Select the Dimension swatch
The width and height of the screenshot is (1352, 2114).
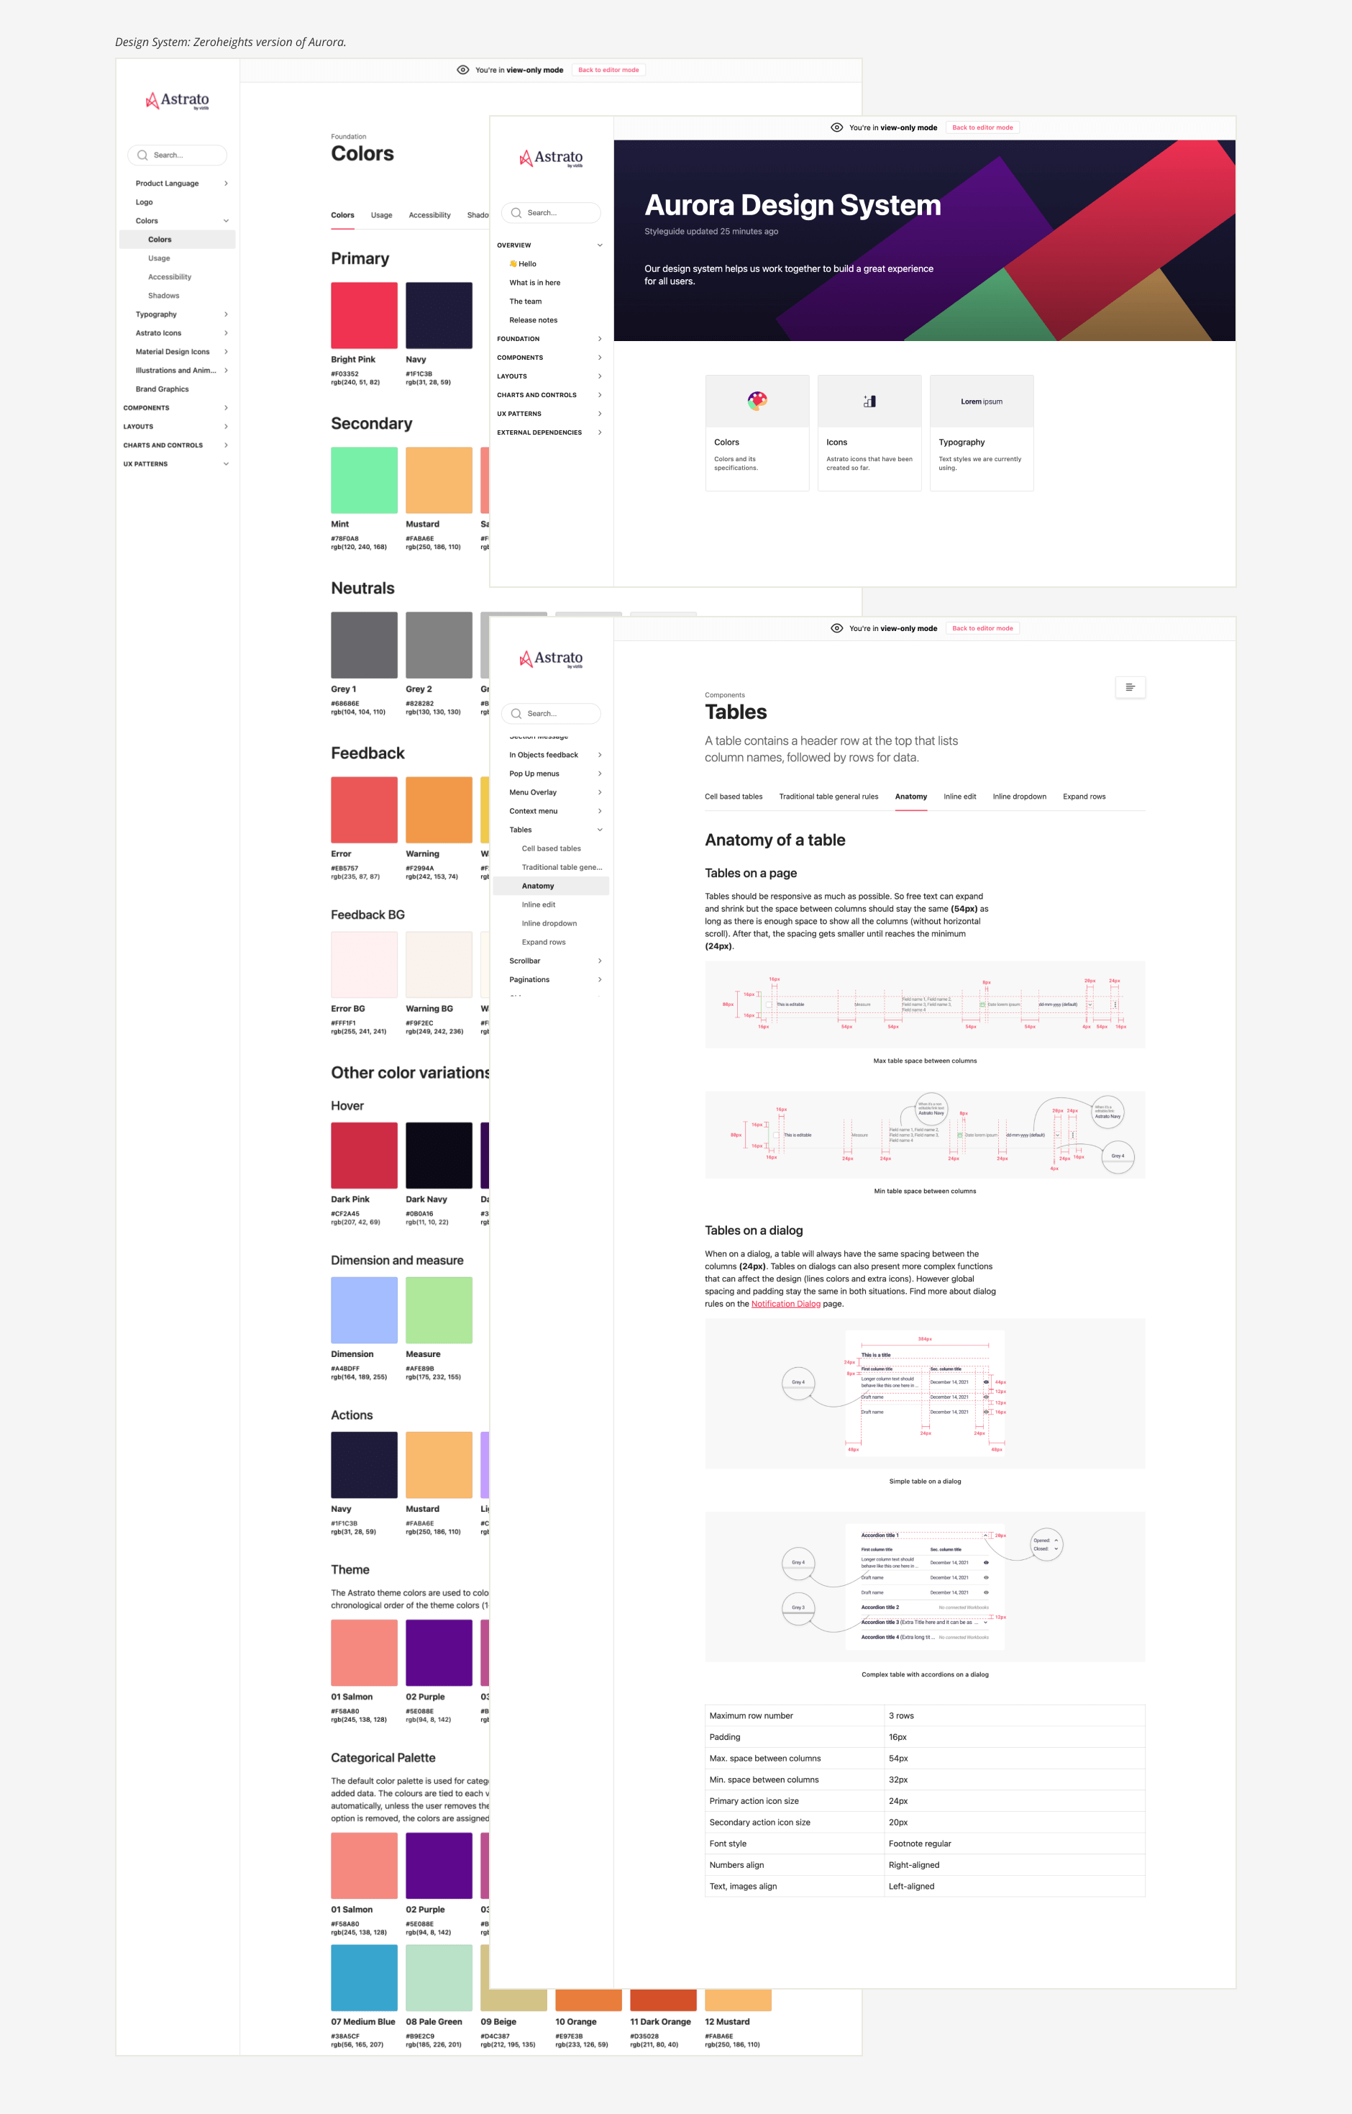[x=365, y=1310]
